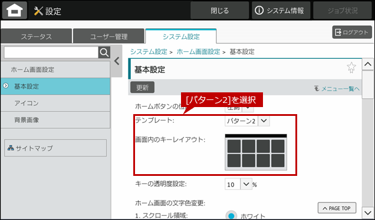Screen dimensions: 375x220
Task: Click in the search input field
Action: (51, 52)
